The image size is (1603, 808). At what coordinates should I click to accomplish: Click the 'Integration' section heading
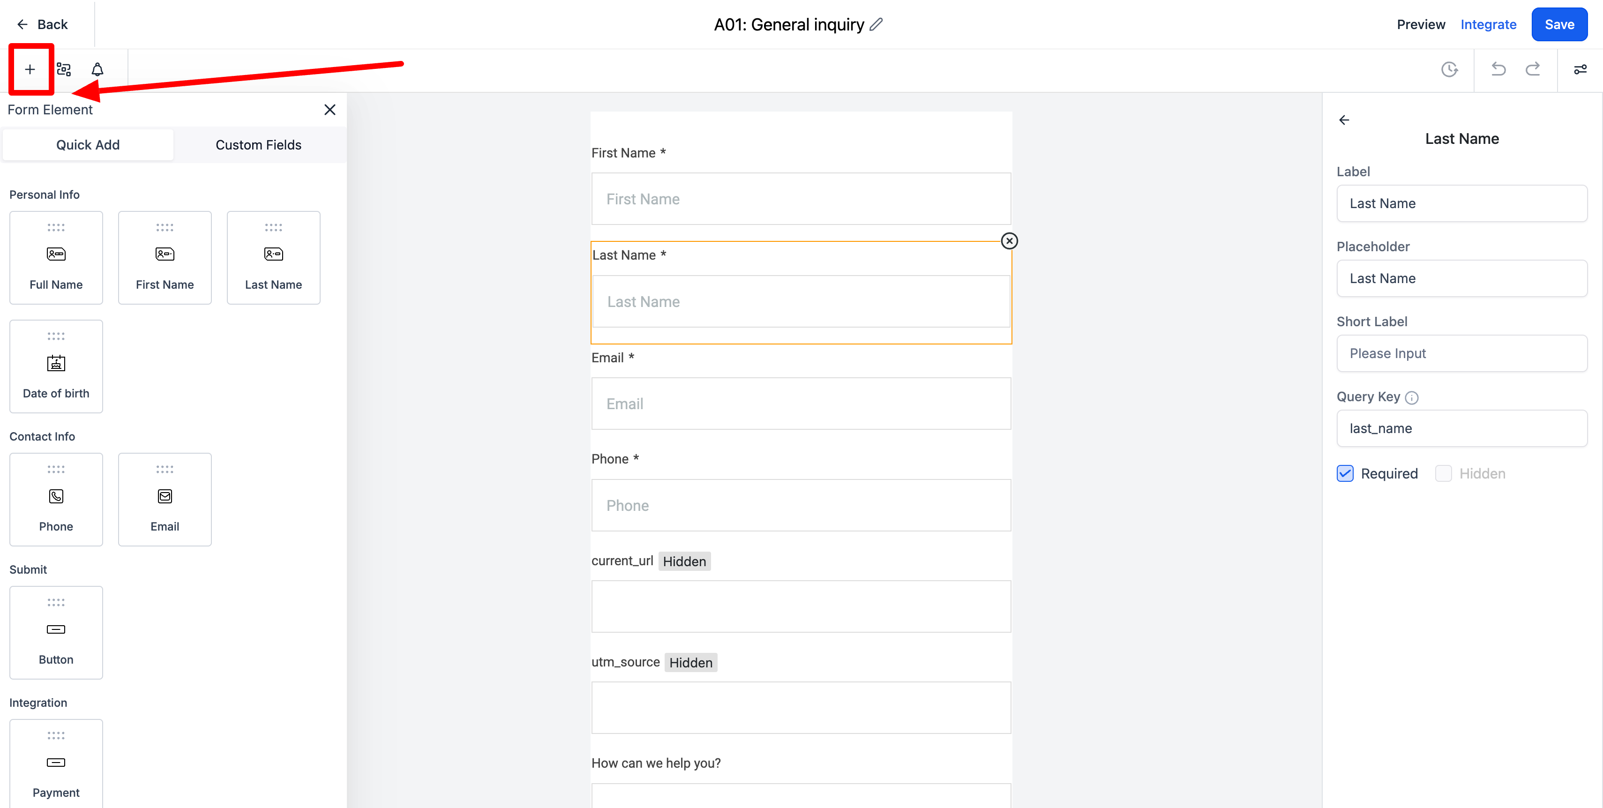38,703
